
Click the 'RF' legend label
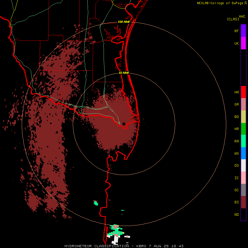(236, 31)
